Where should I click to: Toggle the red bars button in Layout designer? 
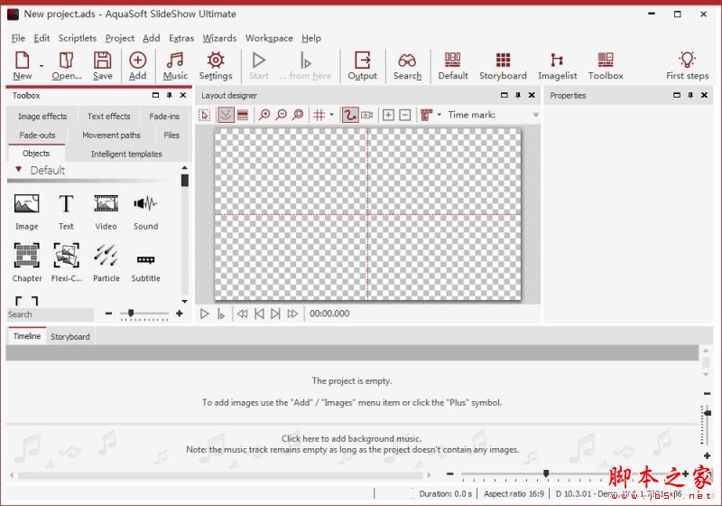[x=243, y=115]
